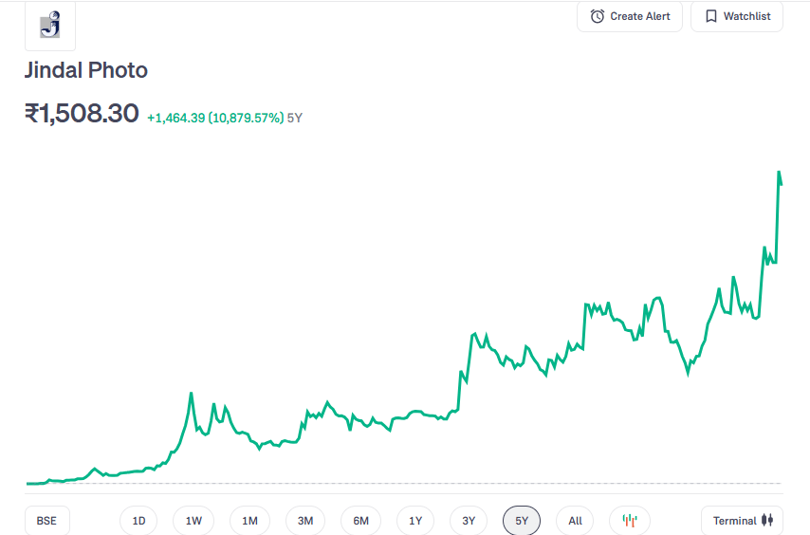The width and height of the screenshot is (810, 535).
Task: Open the BSE exchange selector
Action: click(x=46, y=521)
